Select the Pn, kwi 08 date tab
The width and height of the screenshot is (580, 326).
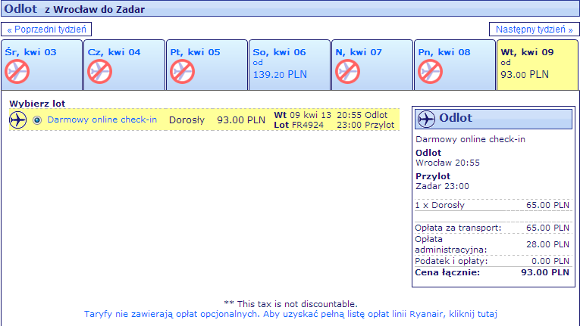pyautogui.click(x=455, y=65)
